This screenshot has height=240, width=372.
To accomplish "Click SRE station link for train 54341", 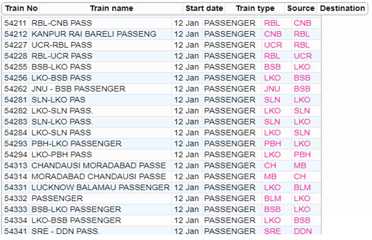I will click(x=272, y=231).
